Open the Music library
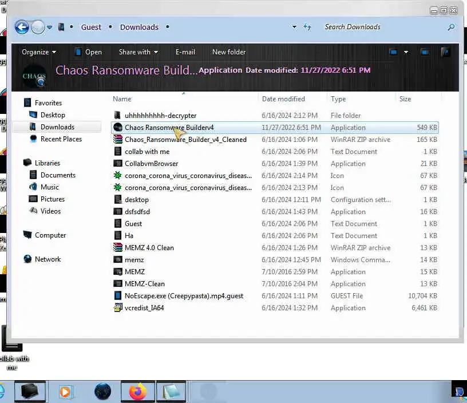The height and width of the screenshot is (403, 467). [50, 187]
